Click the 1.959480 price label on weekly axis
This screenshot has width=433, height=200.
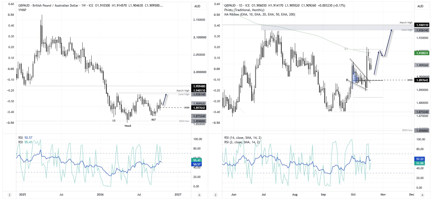click(x=199, y=86)
